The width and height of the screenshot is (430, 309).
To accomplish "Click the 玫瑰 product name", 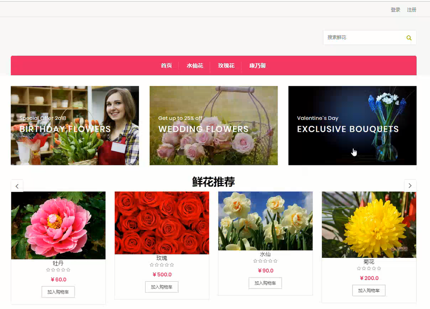I will click(162, 258).
